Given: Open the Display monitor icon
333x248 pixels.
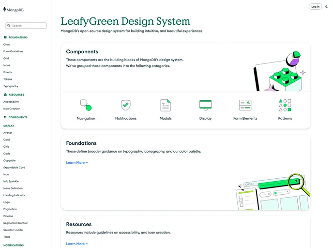Looking at the screenshot, I should pyautogui.click(x=205, y=105).
